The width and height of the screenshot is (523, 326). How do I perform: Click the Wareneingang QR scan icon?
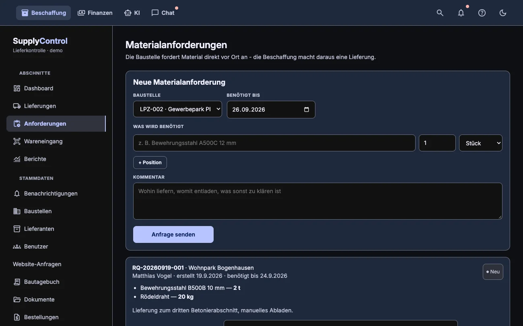tap(17, 141)
